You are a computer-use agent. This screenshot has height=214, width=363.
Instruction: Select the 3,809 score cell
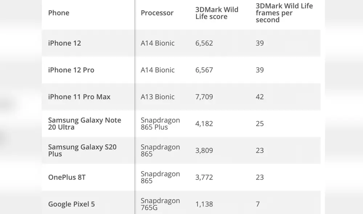[x=204, y=151]
